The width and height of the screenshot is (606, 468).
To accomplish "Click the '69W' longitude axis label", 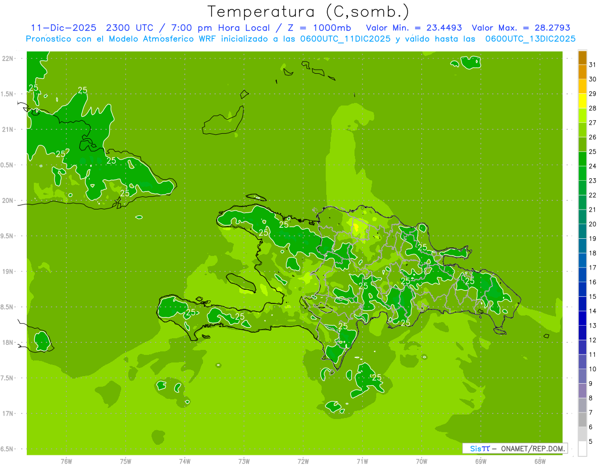I will click(x=481, y=461).
